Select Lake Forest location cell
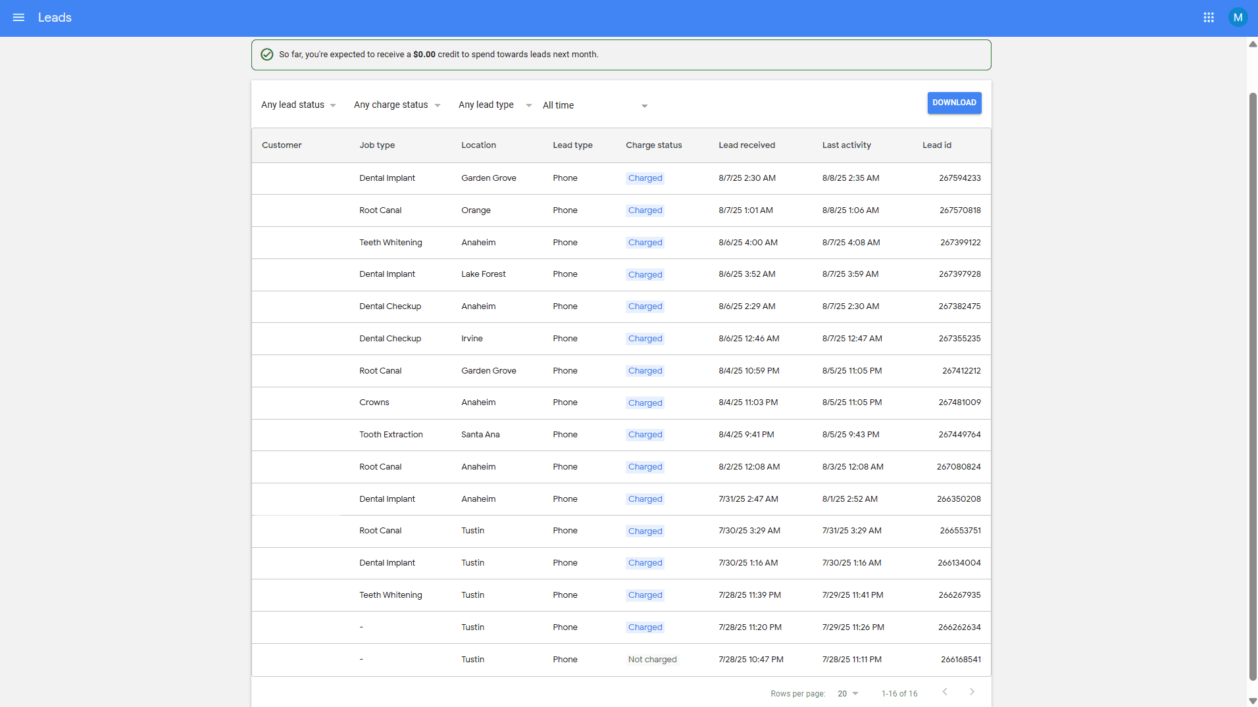 [x=483, y=274]
